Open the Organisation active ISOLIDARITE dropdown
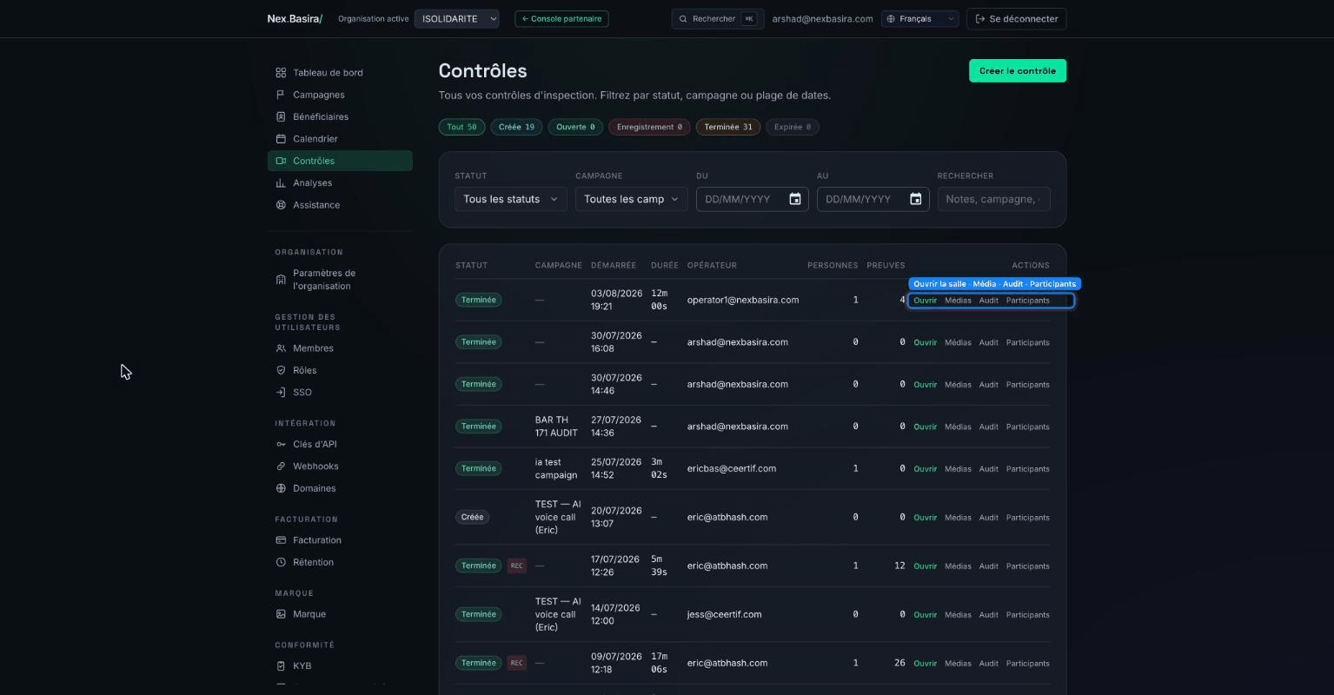This screenshot has height=695, width=1334. (x=456, y=18)
